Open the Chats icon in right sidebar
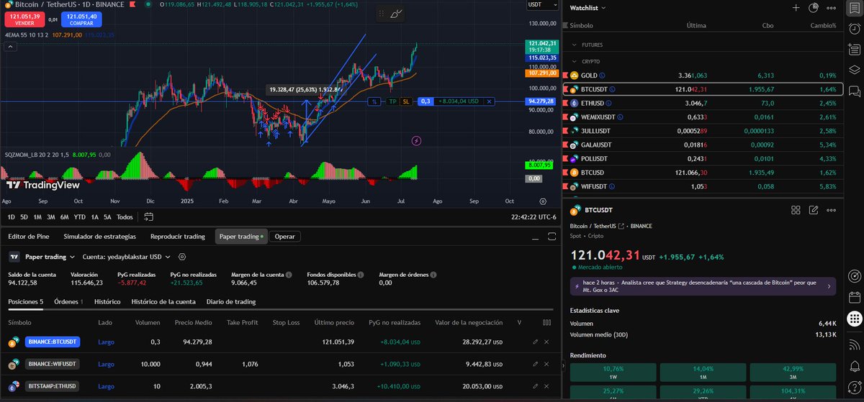Image resolution: width=864 pixels, height=402 pixels. [x=854, y=91]
